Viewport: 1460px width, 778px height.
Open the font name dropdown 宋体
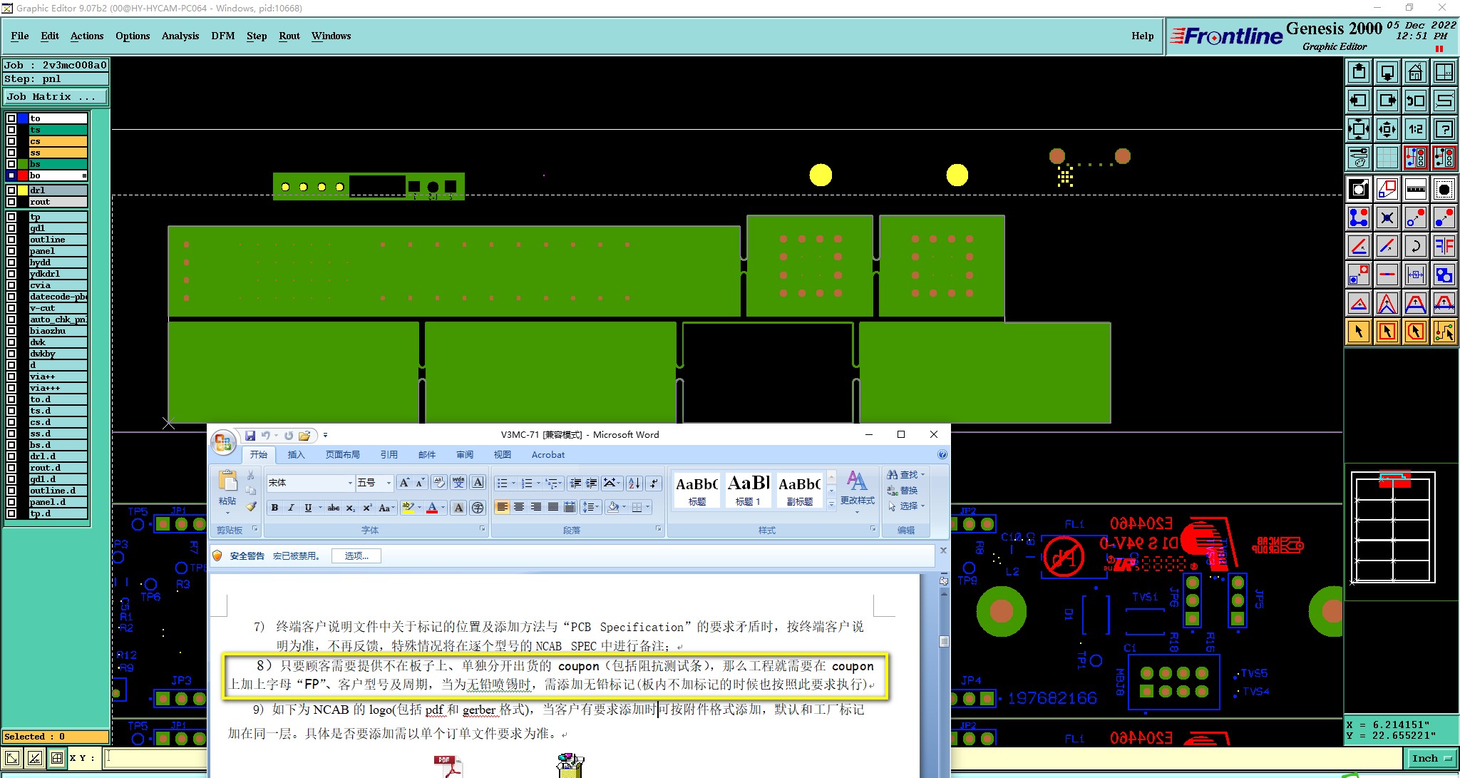[x=349, y=483]
